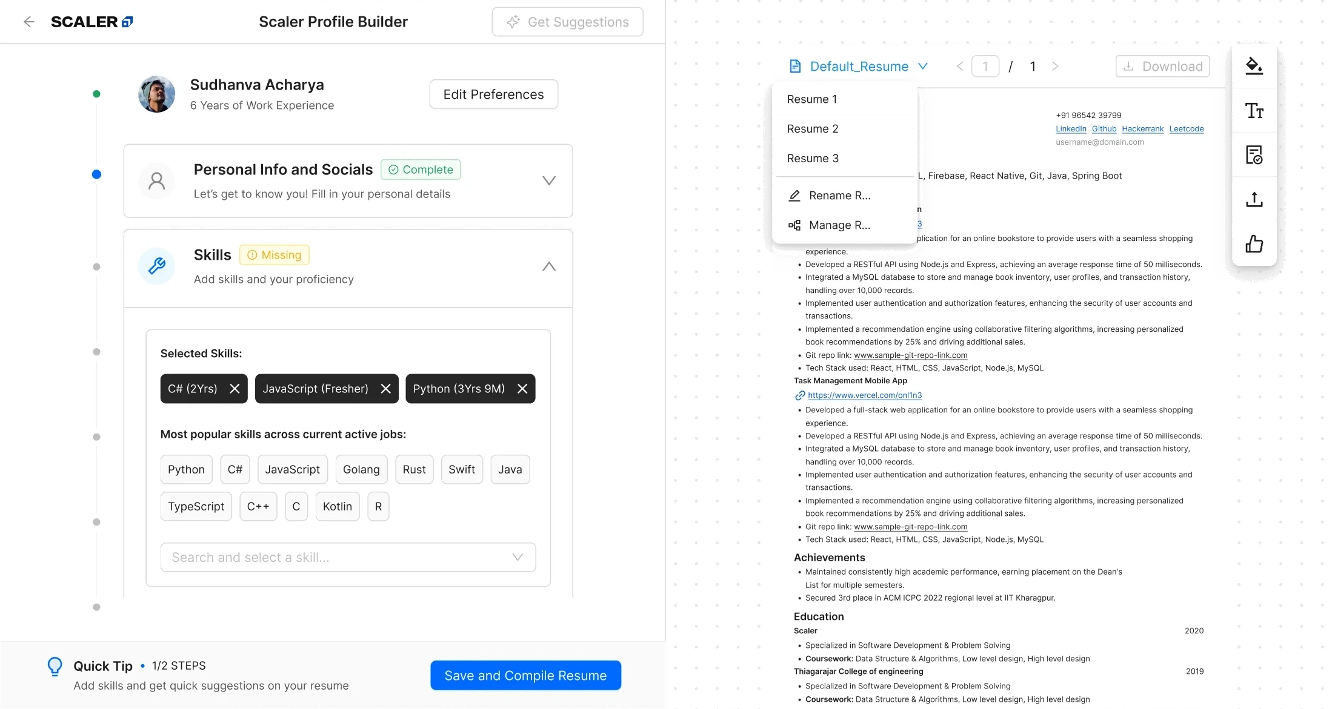Click the username@domain.com email text
The height and width of the screenshot is (709, 1332).
tap(1100, 142)
